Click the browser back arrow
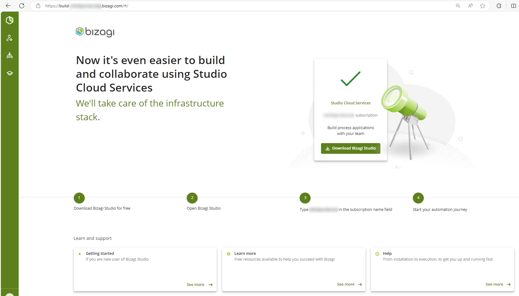Image resolution: width=519 pixels, height=296 pixels. (x=8, y=6)
